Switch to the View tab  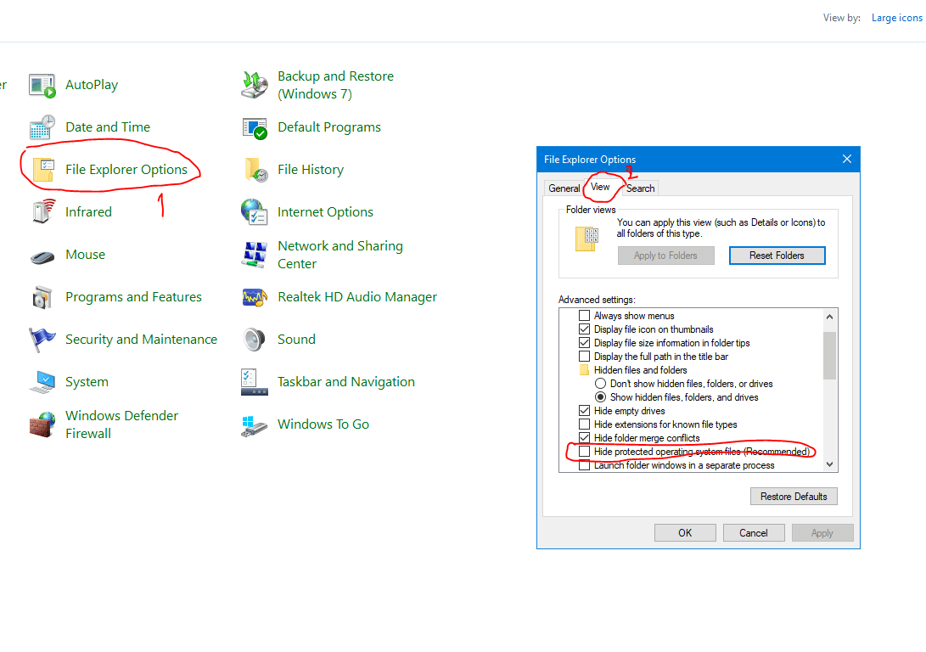click(600, 187)
